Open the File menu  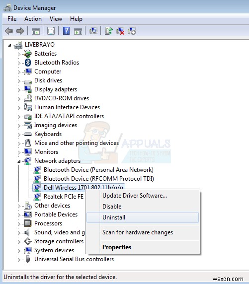pos(12,19)
